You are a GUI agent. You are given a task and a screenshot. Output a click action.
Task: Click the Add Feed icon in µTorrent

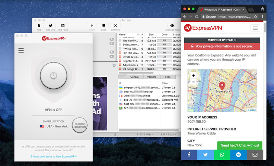point(63,25)
